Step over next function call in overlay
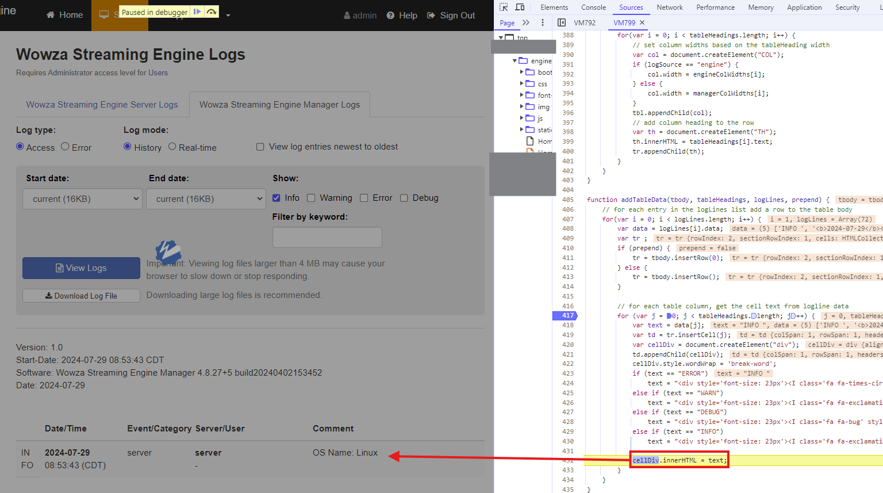 (x=212, y=12)
